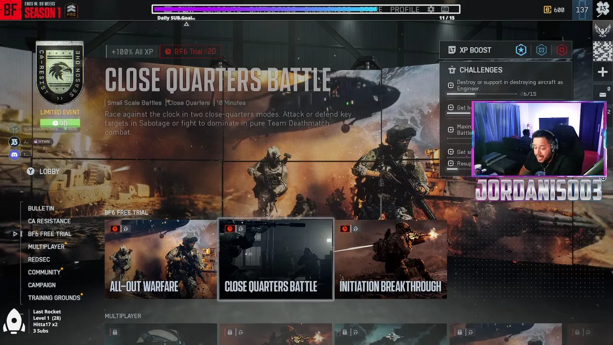Viewport: 613px width, 345px height.
Task: Select the red XP boost icon
Action: [x=562, y=50]
